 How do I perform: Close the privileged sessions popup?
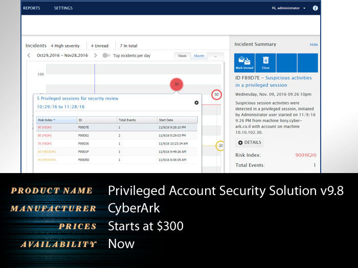coord(196,103)
